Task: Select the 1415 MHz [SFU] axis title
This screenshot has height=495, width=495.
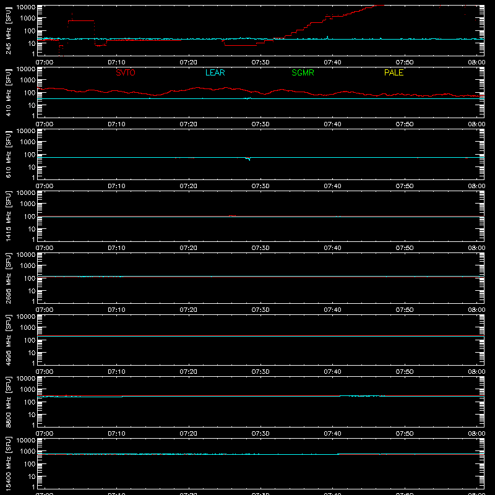Action: pos(9,216)
